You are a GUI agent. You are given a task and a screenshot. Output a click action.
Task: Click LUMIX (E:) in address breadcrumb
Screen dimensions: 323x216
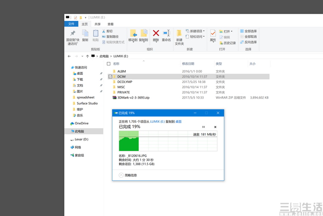121,56
